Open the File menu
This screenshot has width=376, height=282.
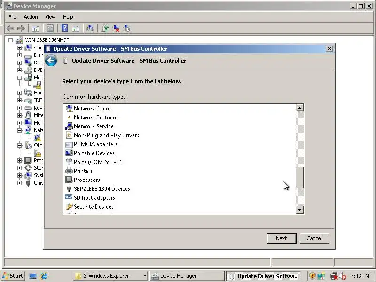click(12, 17)
